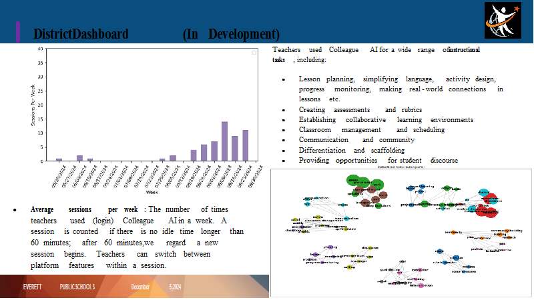Click the network graph title caption
534x300 pixels.
pyautogui.click(x=401, y=167)
